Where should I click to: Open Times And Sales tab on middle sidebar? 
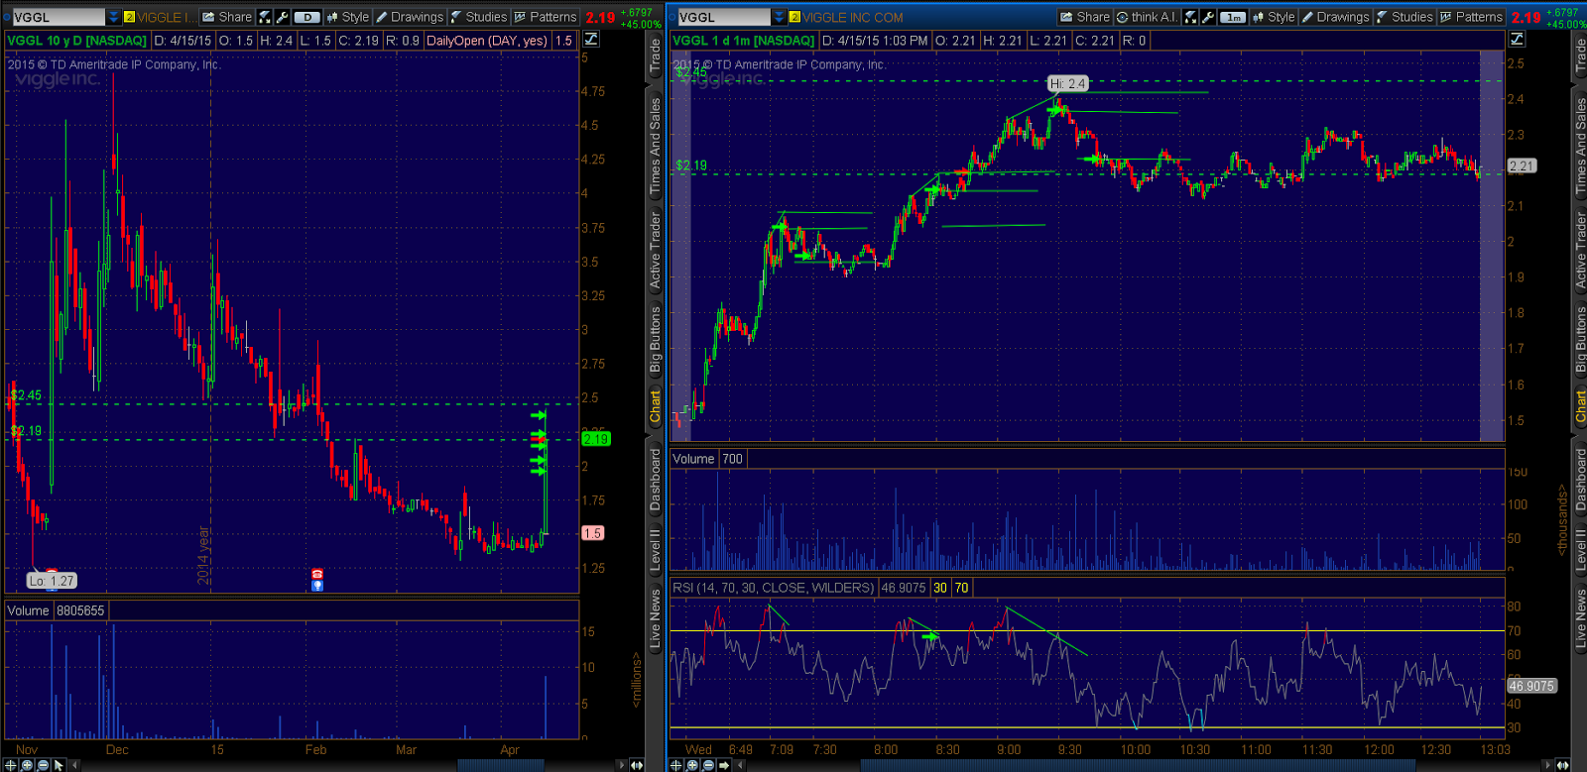point(655,145)
